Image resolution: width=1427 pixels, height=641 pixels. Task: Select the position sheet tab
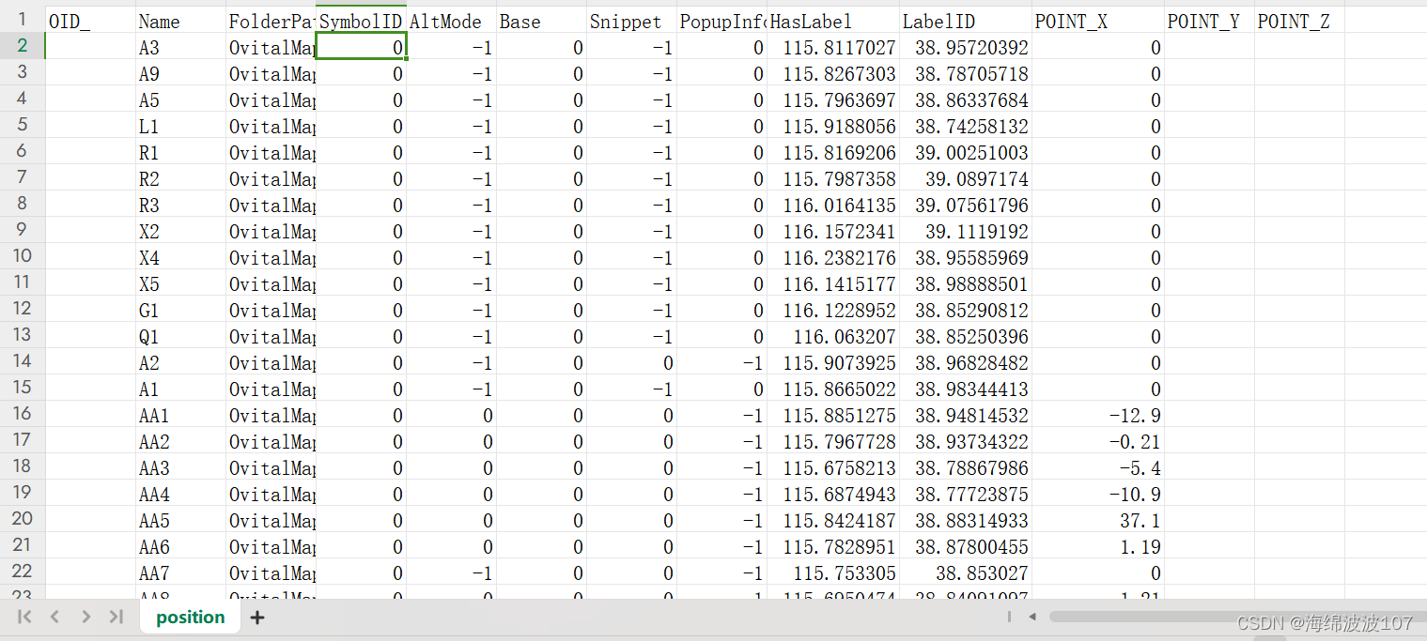191,617
